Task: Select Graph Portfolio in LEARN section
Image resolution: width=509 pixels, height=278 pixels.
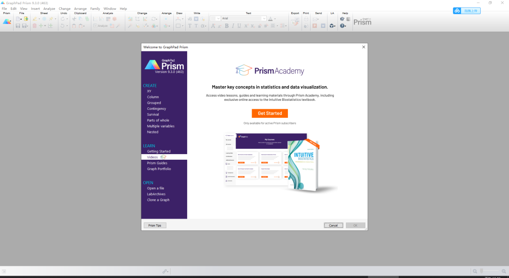Action: click(x=159, y=169)
